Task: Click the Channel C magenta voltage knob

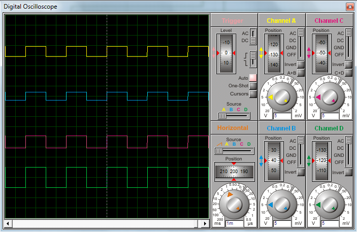Action: tap(330, 97)
